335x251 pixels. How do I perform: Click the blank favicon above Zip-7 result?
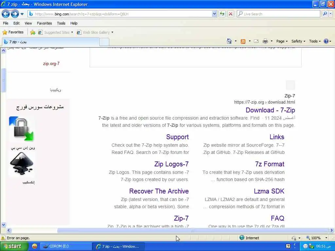291,85
